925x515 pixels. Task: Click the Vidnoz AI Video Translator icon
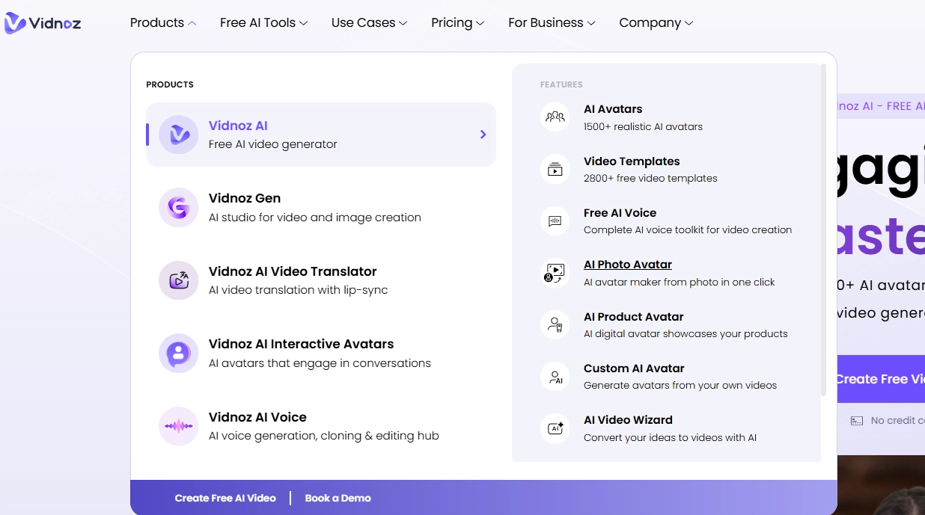pos(178,280)
